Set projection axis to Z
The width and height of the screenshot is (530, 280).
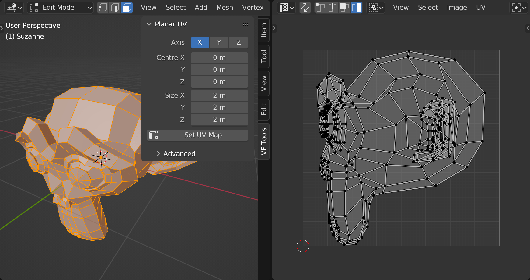click(x=239, y=43)
